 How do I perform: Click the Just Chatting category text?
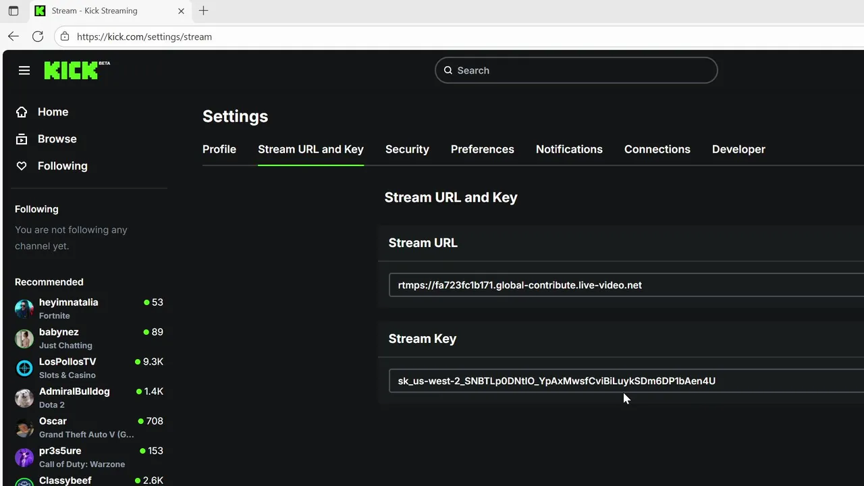click(65, 346)
